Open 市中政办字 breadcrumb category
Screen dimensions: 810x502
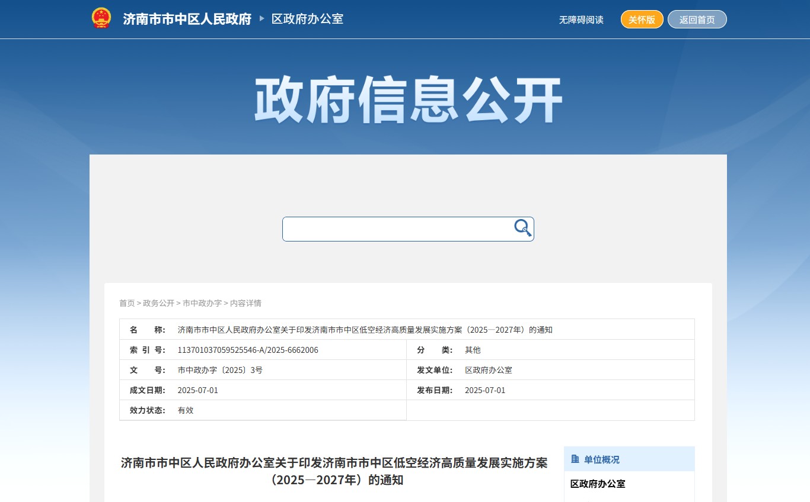point(202,303)
